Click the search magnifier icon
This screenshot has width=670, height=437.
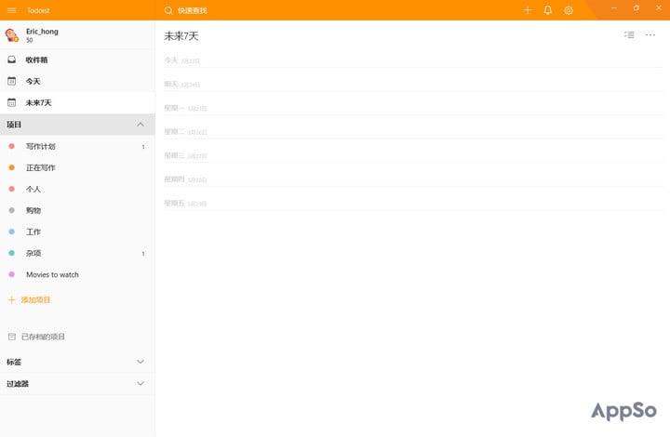[x=168, y=10]
